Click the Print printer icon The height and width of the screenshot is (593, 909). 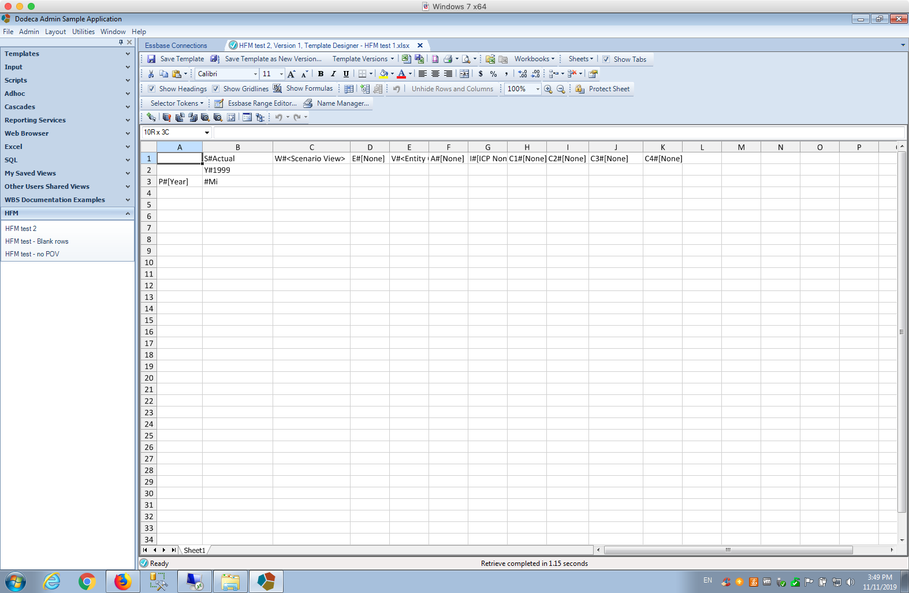click(x=448, y=59)
